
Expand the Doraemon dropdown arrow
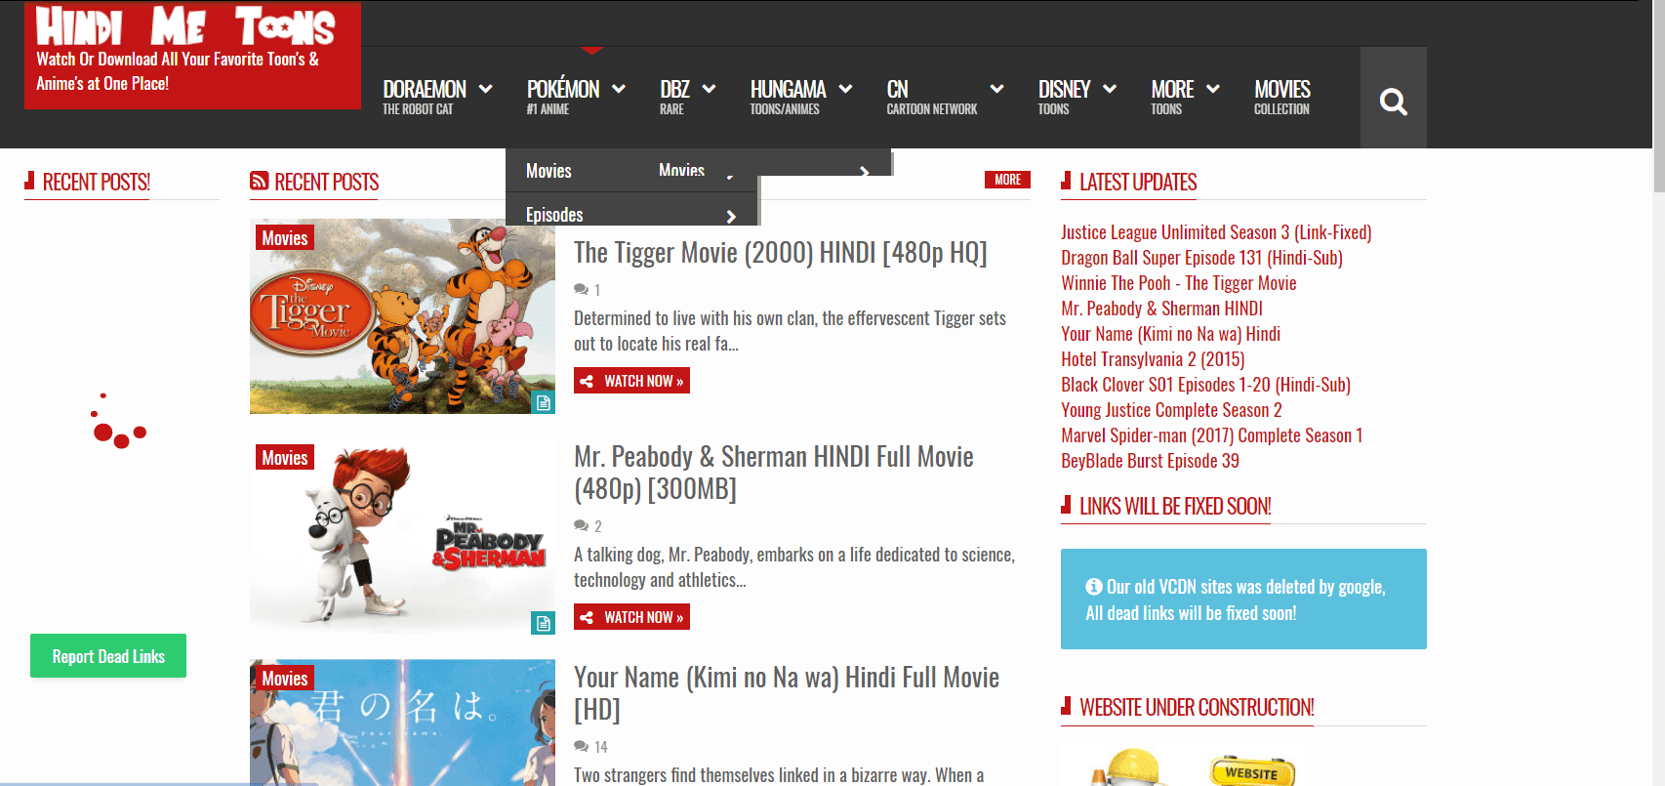[x=485, y=89]
